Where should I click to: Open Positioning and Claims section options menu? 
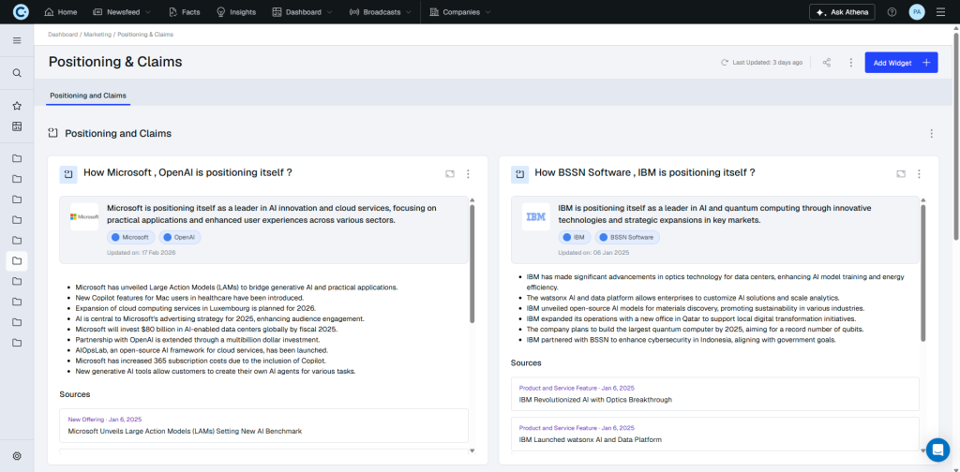pos(932,133)
